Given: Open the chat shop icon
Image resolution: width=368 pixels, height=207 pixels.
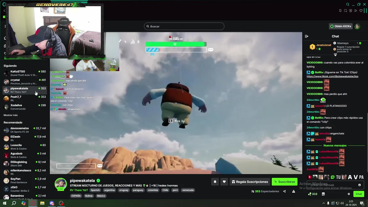Looking at the screenshot, I should pos(323,194).
